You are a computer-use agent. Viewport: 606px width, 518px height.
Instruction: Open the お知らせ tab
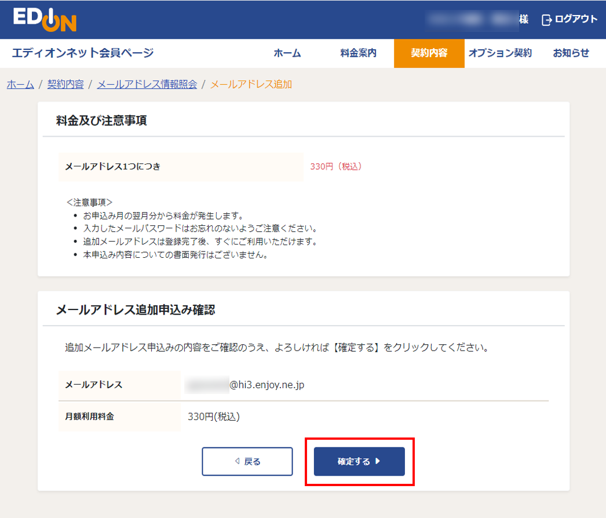(x=571, y=53)
